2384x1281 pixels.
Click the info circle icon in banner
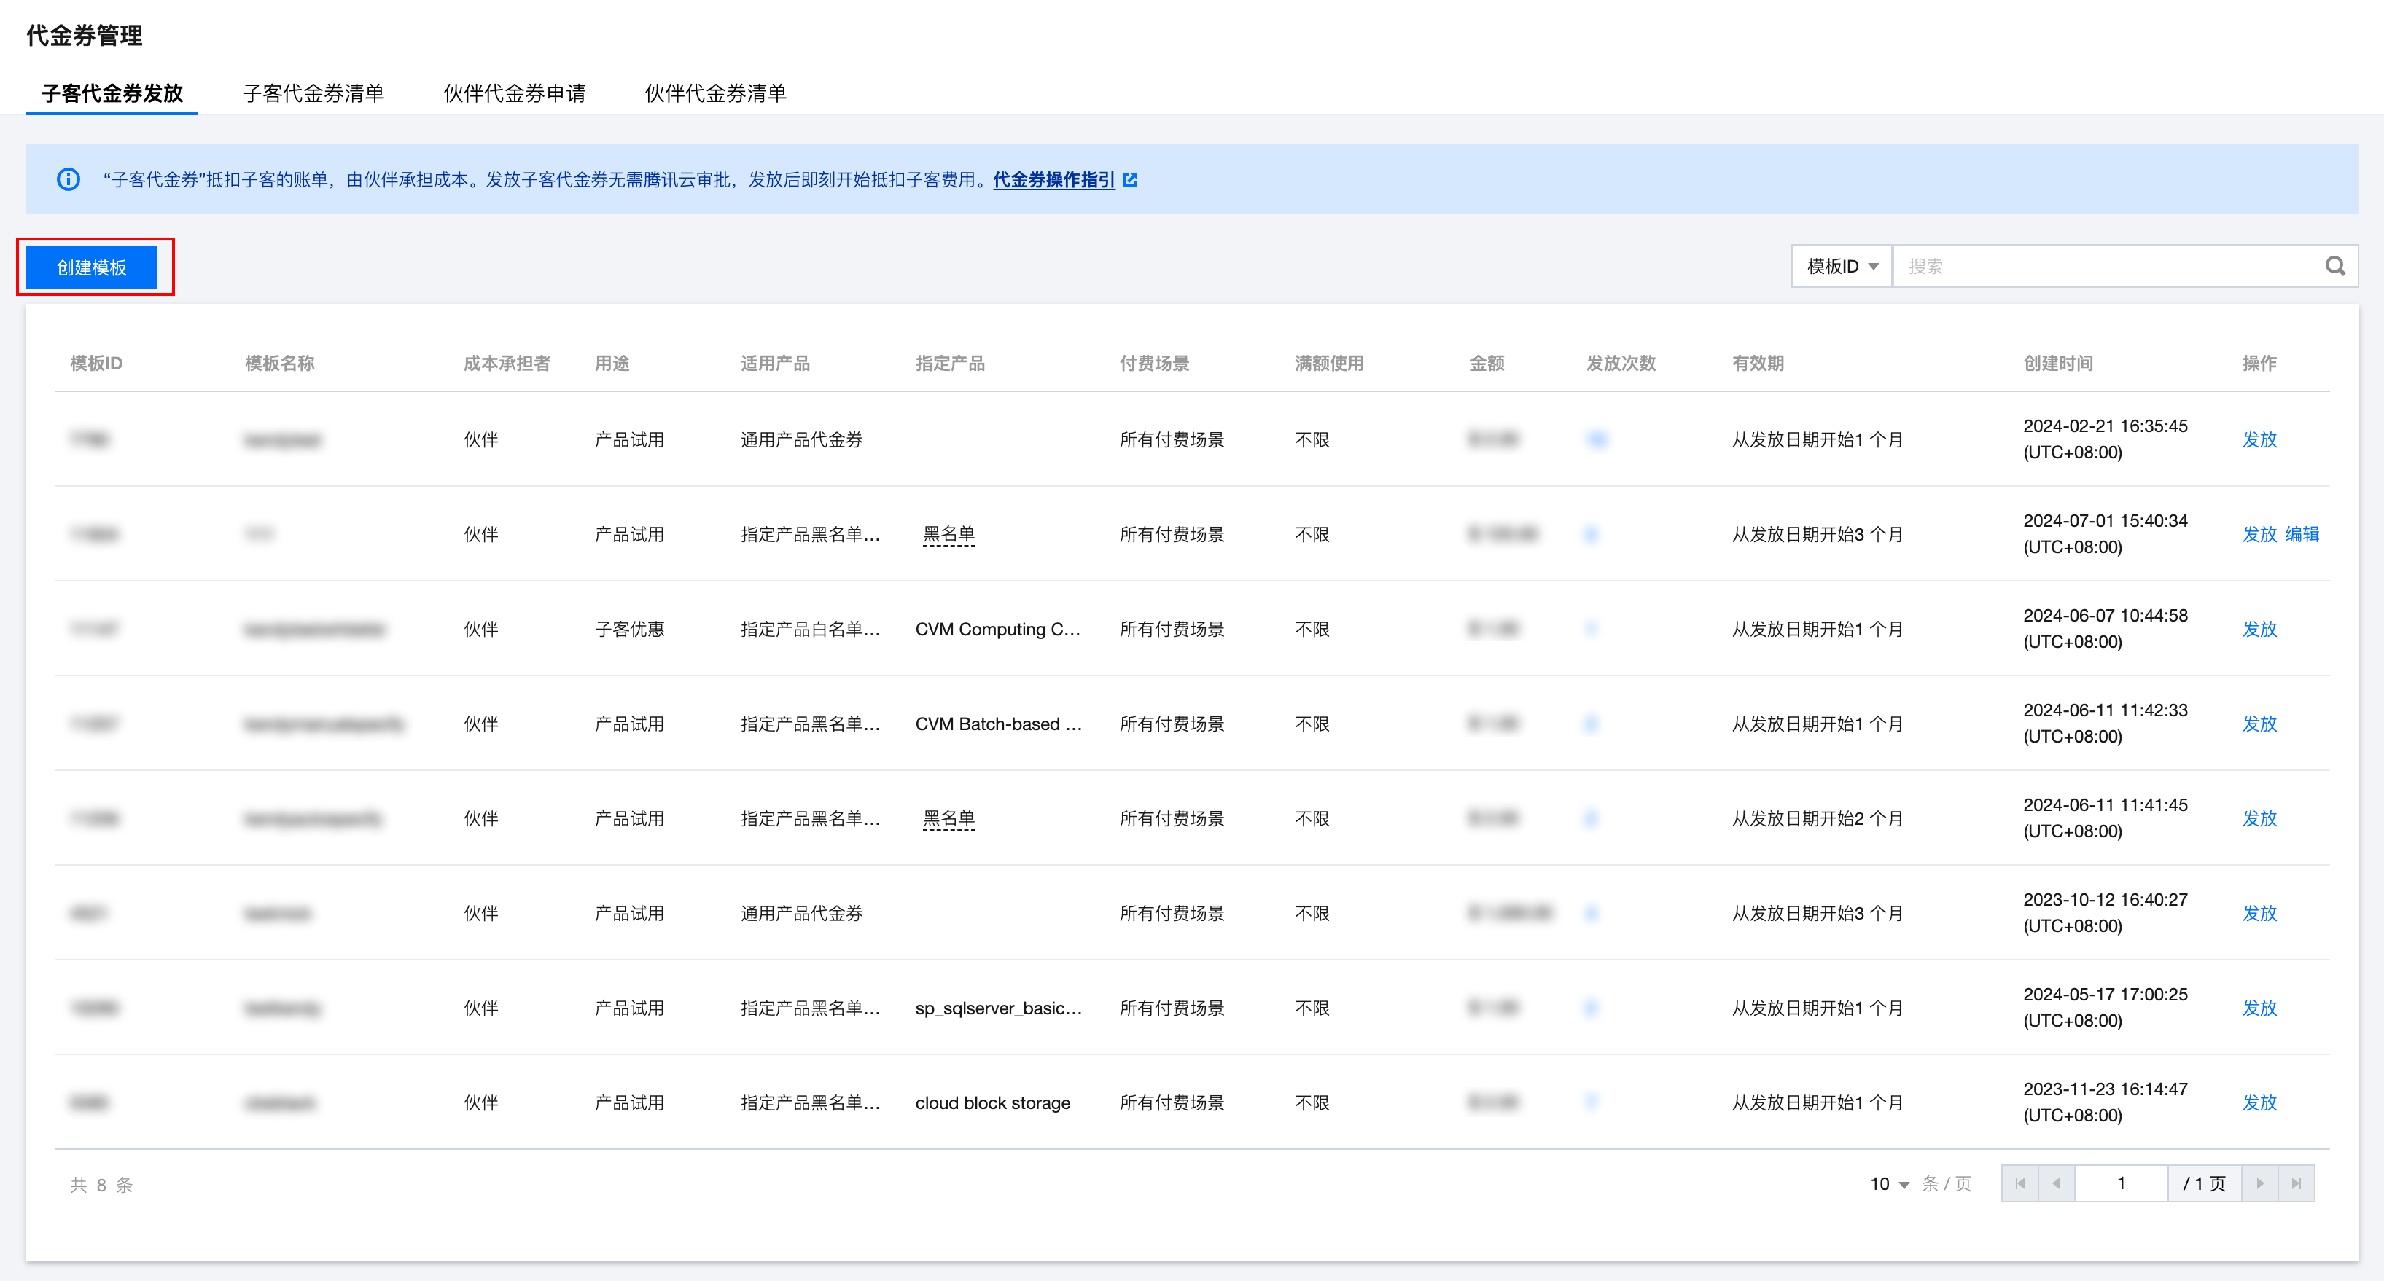coord(69,179)
